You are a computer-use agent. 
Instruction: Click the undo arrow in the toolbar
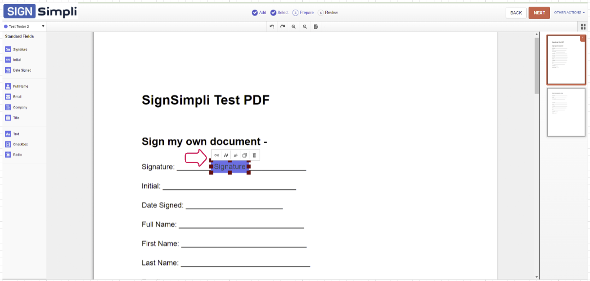click(272, 26)
